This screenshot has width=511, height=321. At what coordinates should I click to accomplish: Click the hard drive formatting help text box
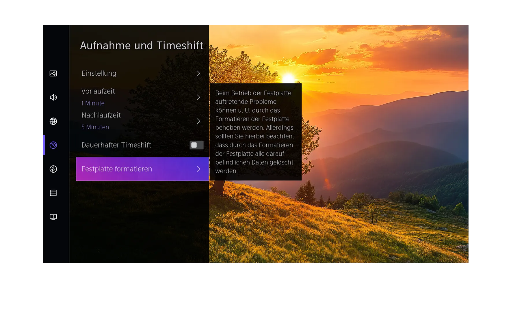point(255,132)
